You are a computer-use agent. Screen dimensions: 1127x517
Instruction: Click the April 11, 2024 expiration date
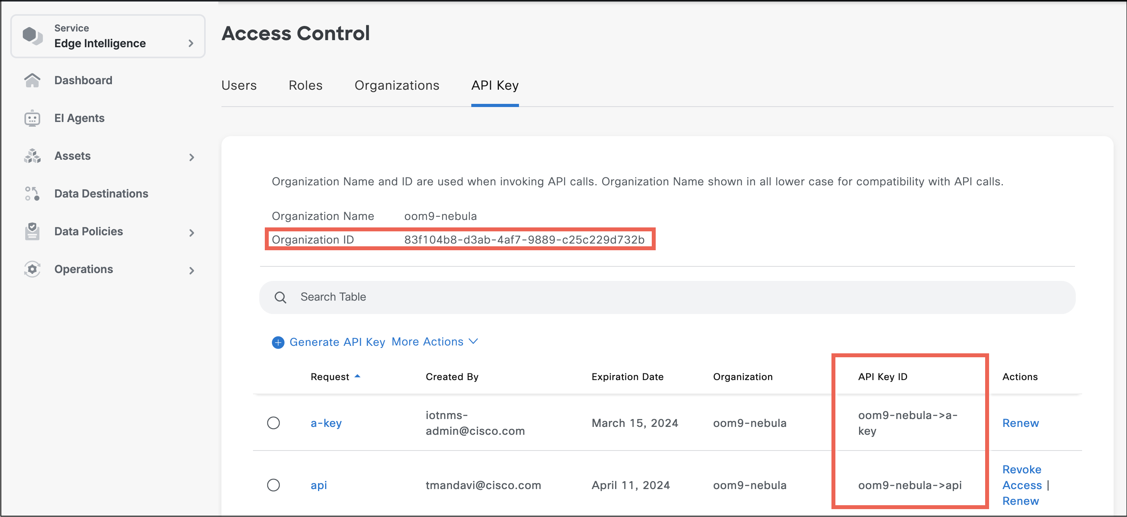[630, 485]
